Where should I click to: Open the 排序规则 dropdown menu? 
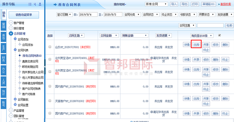120,4
